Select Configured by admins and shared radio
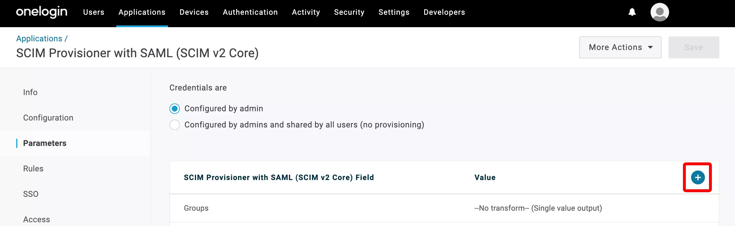This screenshot has height=226, width=735. pos(175,125)
